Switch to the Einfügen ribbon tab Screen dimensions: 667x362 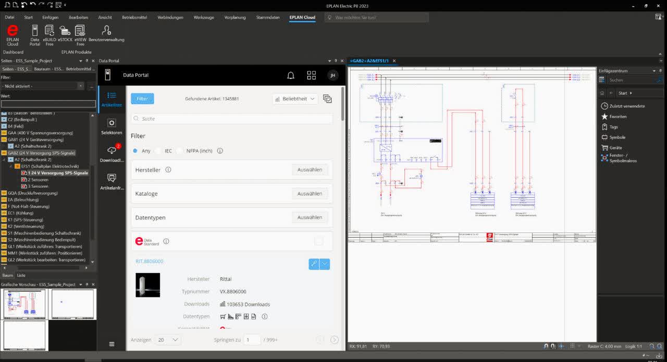(x=51, y=17)
